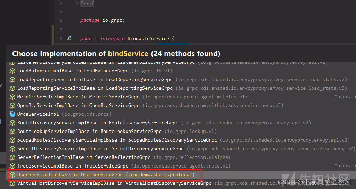Click the class icon beside TraceServiceImplBase

click(12, 166)
